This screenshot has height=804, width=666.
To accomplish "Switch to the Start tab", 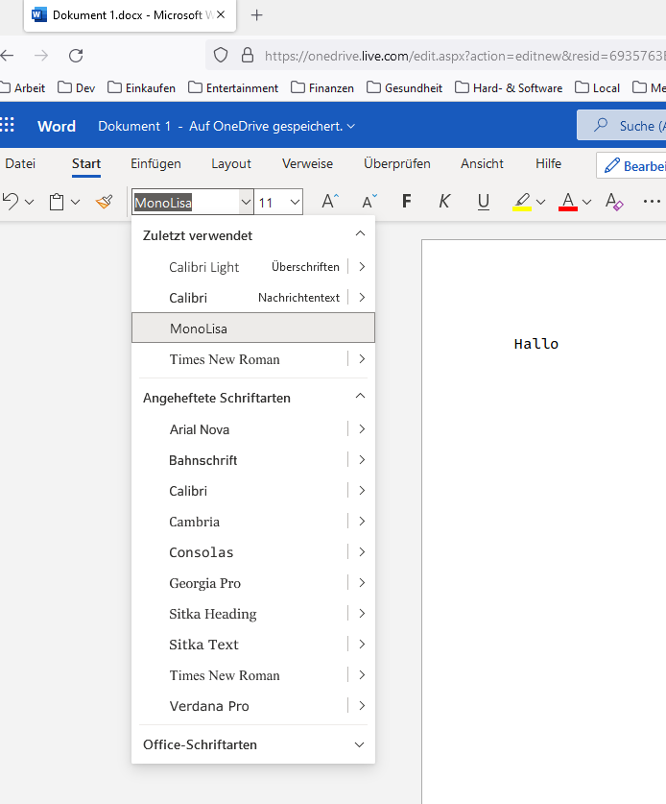I will (86, 163).
